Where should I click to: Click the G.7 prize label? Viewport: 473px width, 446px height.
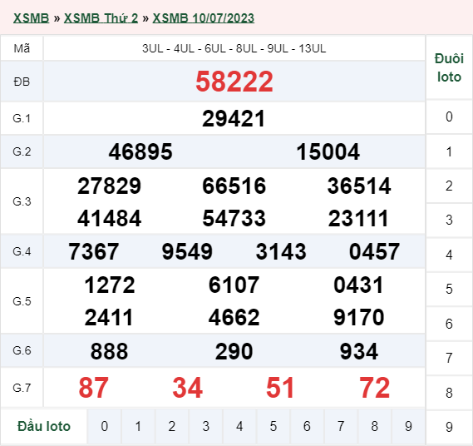coord(22,388)
